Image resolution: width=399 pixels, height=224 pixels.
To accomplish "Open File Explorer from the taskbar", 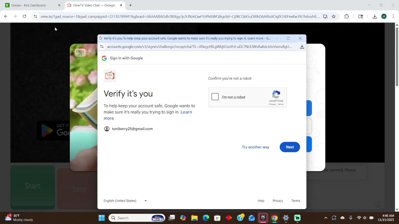I will point(195,218).
